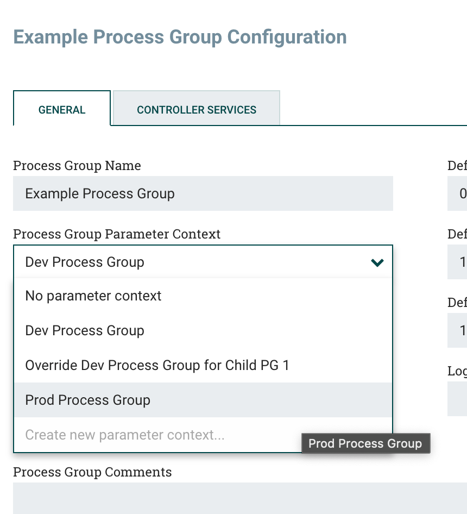The width and height of the screenshot is (467, 514).
Task: Select the No parameter context option
Action: click(x=93, y=296)
